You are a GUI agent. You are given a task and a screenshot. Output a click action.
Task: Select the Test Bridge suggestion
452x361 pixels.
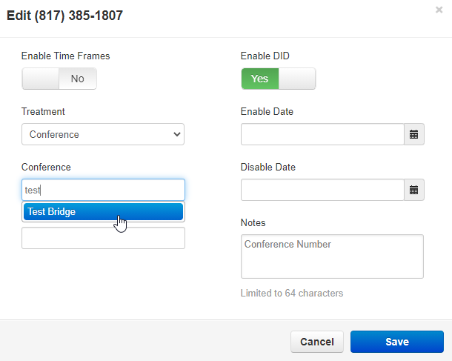pos(103,212)
